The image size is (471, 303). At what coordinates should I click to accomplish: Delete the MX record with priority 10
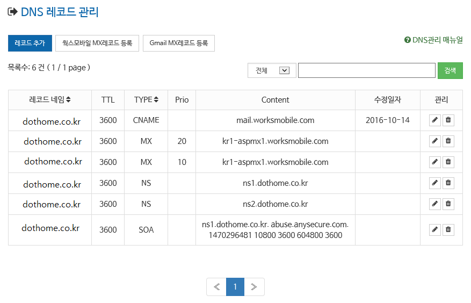pos(448,162)
